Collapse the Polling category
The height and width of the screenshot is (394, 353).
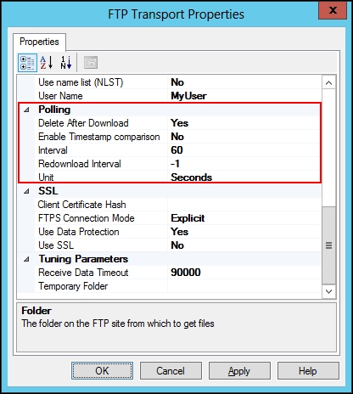pos(26,110)
